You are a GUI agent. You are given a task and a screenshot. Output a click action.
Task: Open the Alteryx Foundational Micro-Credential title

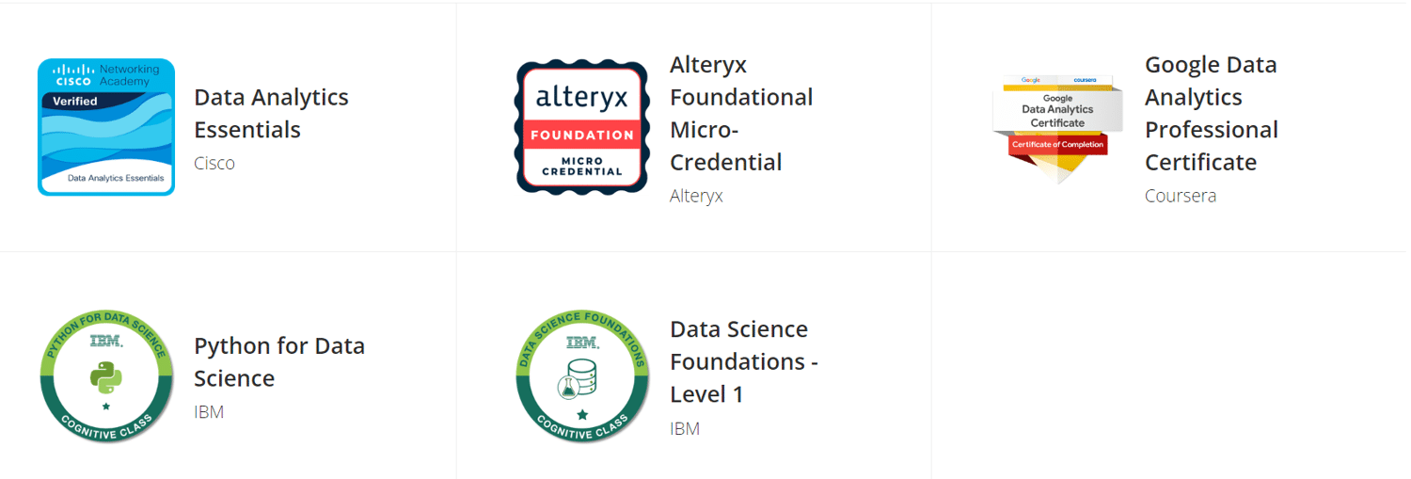point(741,113)
